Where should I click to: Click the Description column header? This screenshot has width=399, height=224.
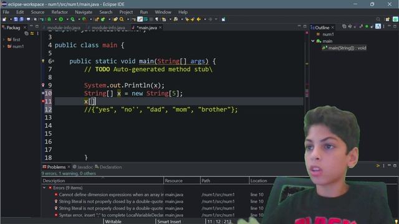(102, 180)
